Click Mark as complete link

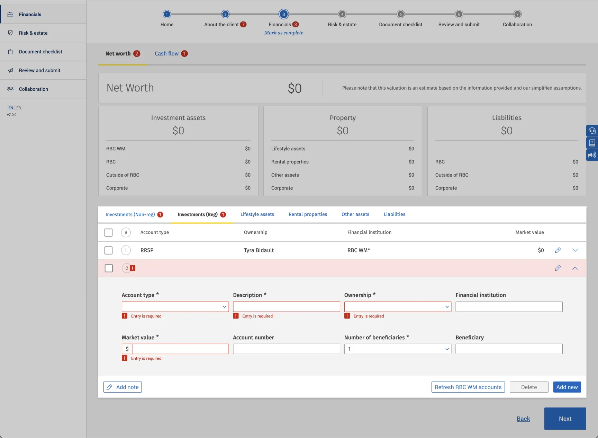[x=283, y=33]
